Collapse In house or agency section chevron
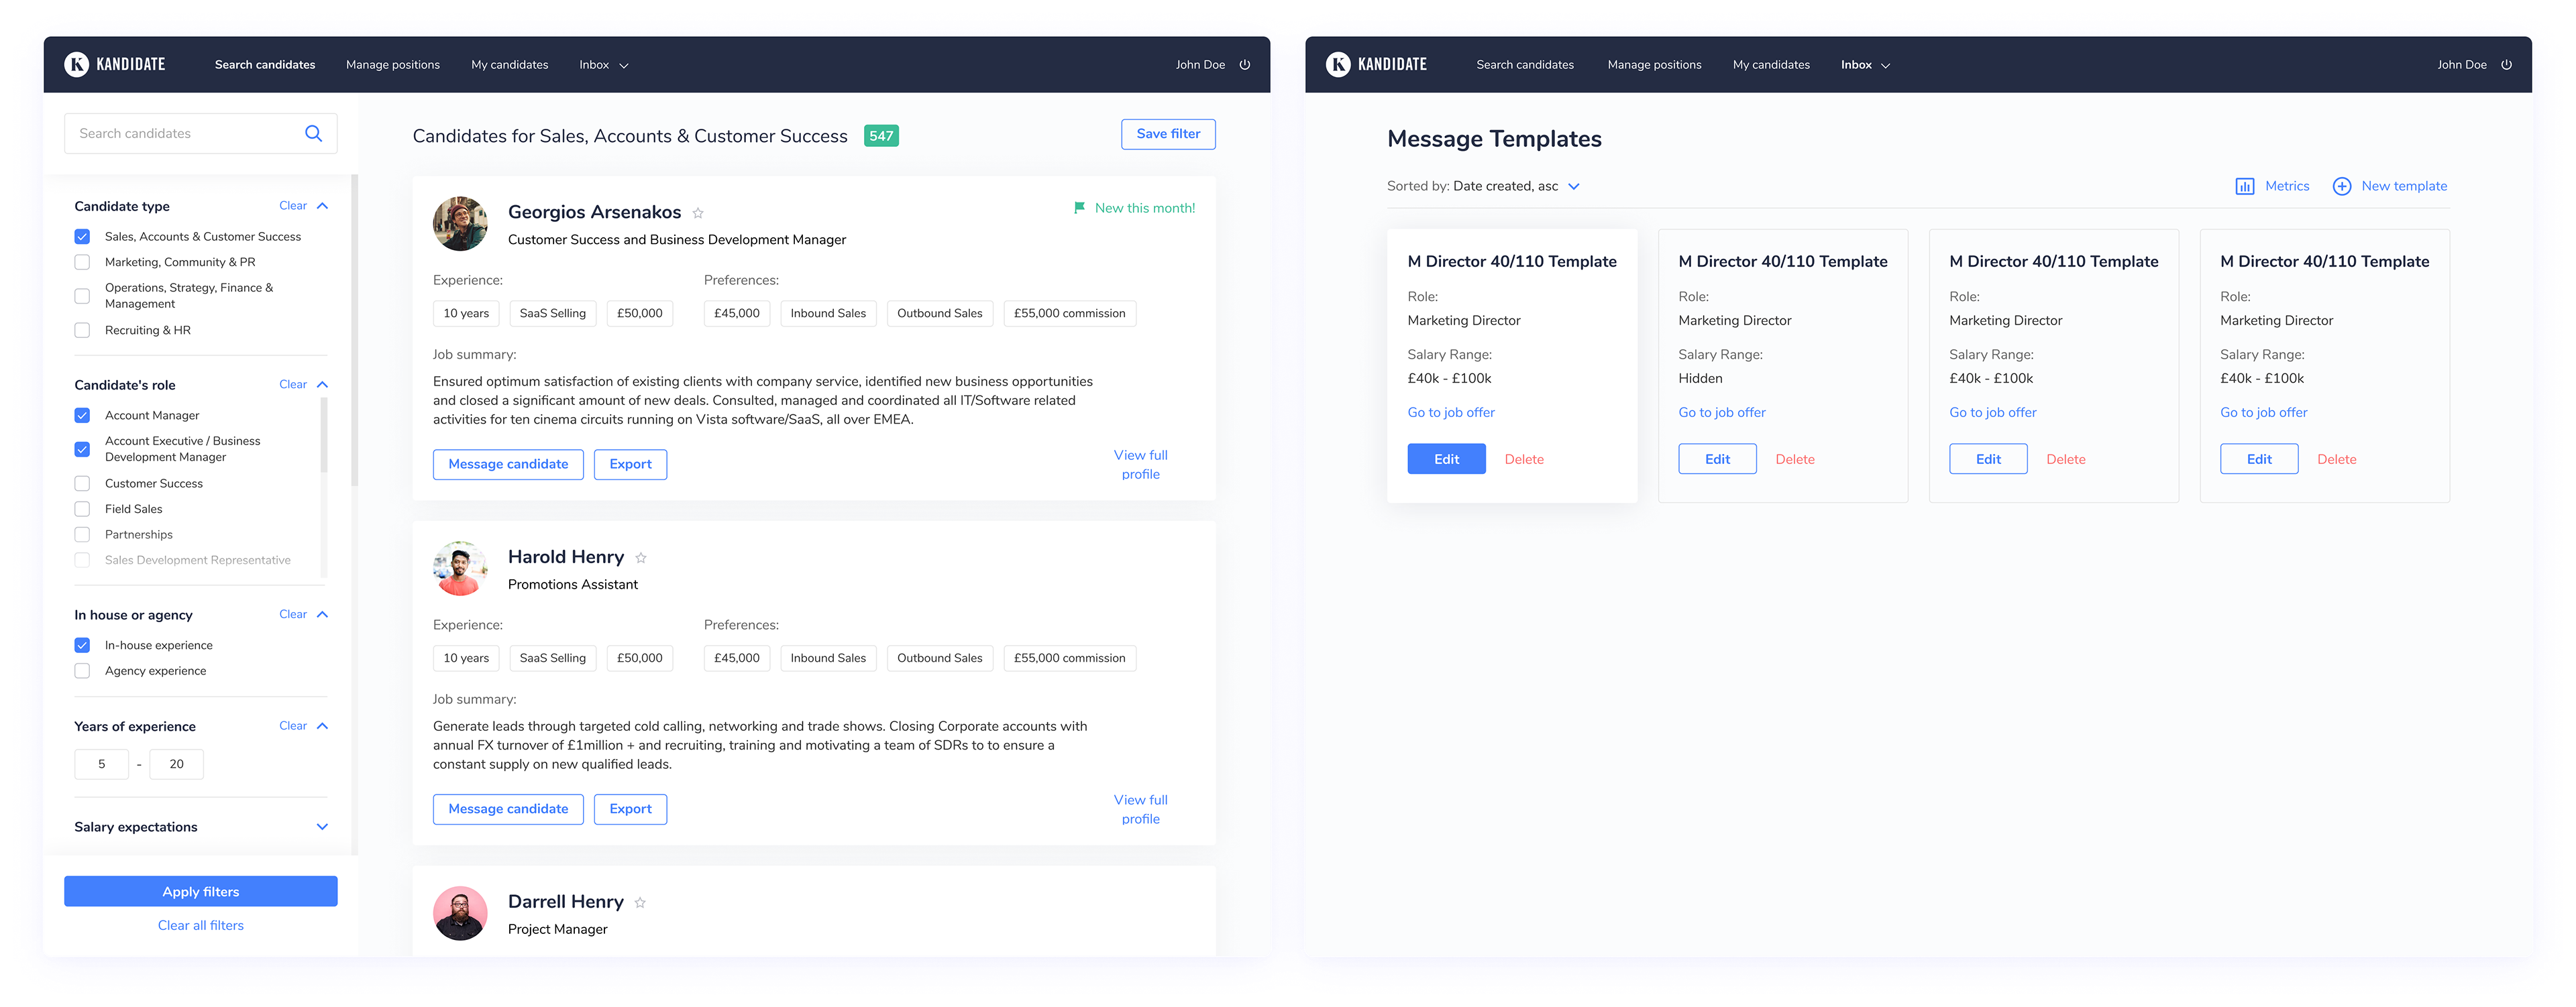2576x1007 pixels. [x=322, y=614]
